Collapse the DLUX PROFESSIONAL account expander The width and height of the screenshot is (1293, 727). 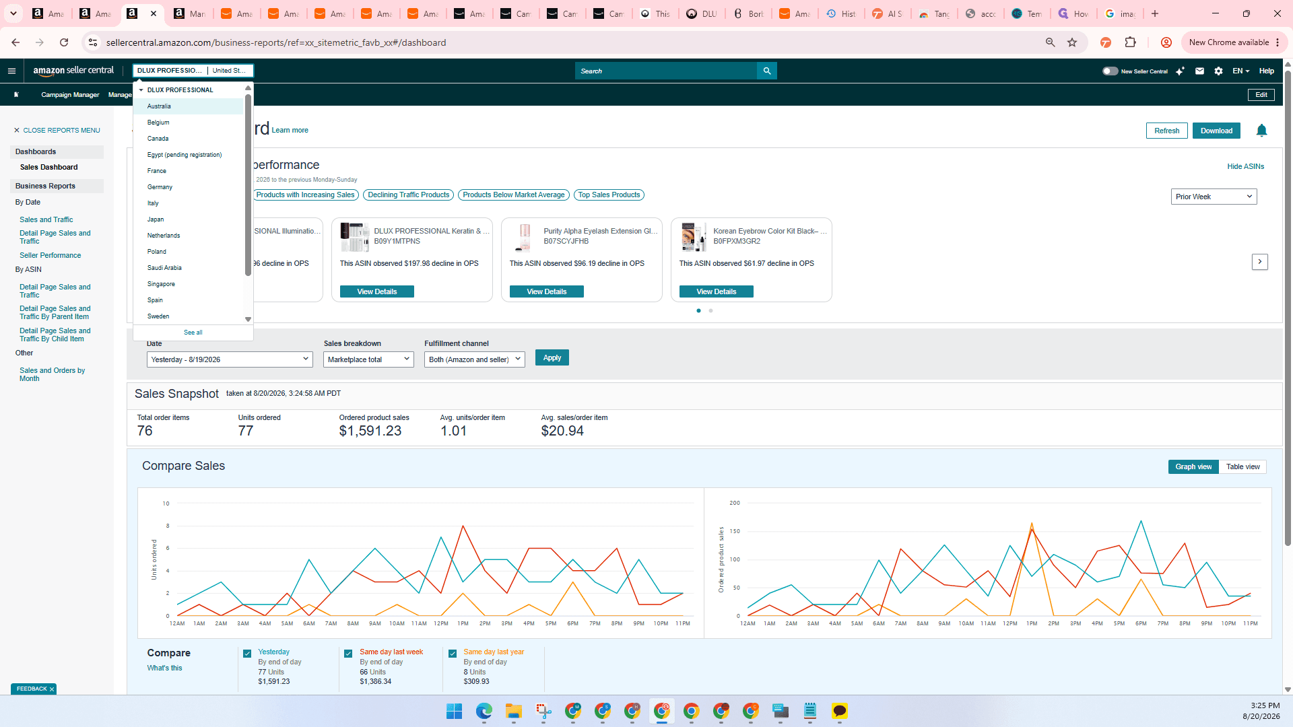[x=141, y=90]
